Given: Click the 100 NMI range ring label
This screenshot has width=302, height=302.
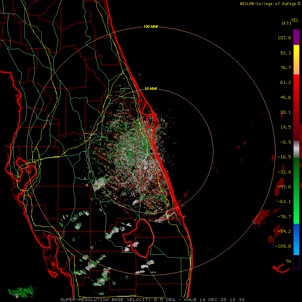Looking at the screenshot, I should tap(151, 27).
